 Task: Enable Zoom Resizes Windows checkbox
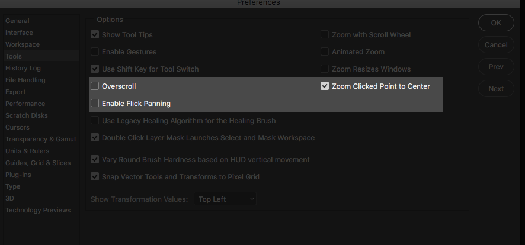pyautogui.click(x=325, y=69)
